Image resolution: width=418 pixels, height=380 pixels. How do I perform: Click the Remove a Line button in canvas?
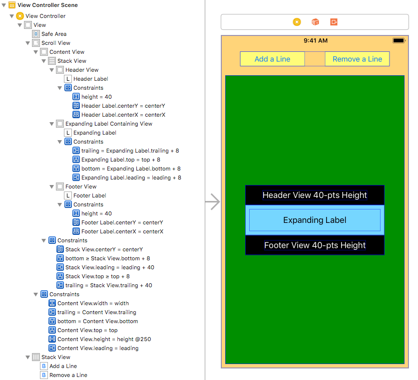pos(357,58)
